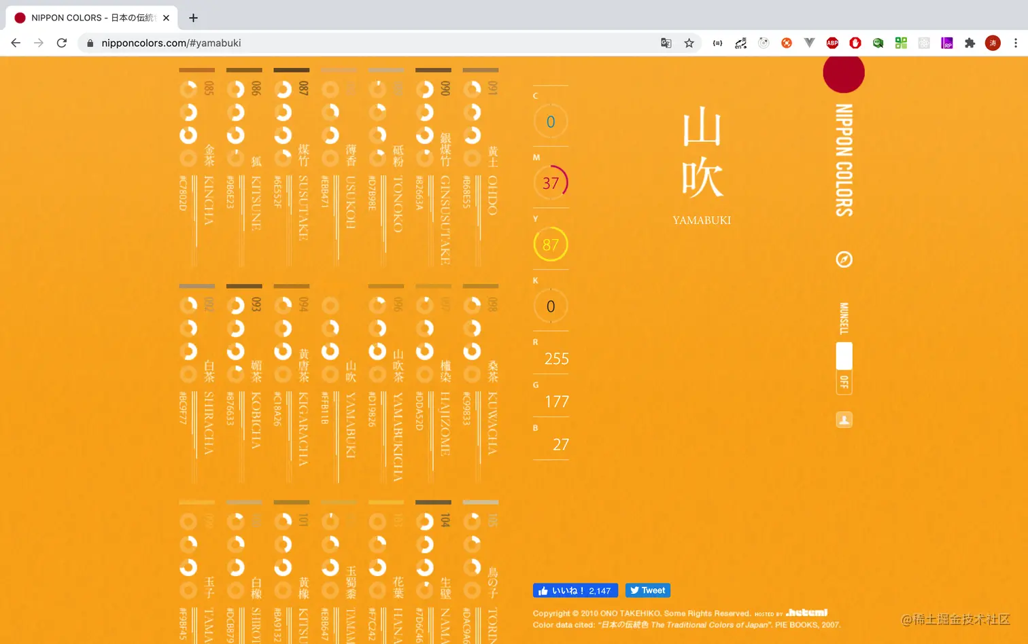1028x644 pixels.
Task: Open Chrome extensions puzzle menu
Action: 970,43
